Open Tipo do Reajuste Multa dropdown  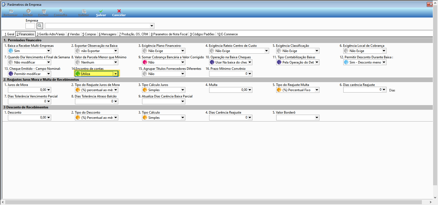317,90
